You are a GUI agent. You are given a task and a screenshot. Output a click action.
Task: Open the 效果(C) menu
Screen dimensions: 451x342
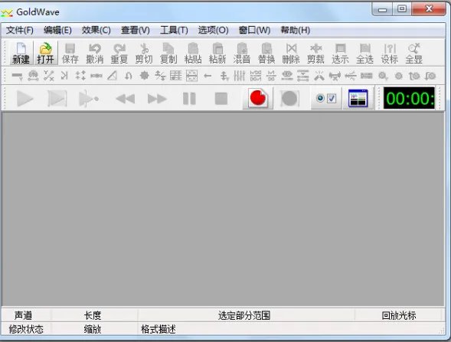(x=96, y=30)
